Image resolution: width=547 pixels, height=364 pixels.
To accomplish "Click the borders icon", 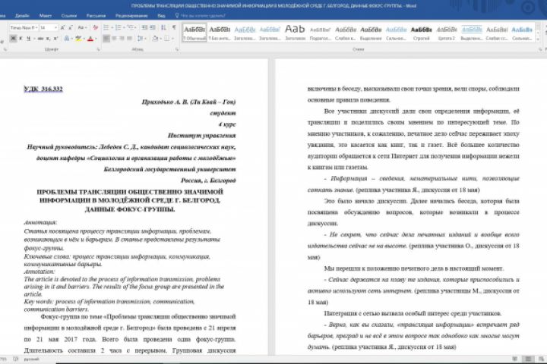I will [166, 39].
